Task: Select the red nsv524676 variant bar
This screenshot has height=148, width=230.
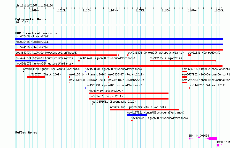Action: 119,50
